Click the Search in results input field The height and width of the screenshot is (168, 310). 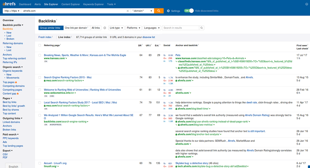pos(180,28)
